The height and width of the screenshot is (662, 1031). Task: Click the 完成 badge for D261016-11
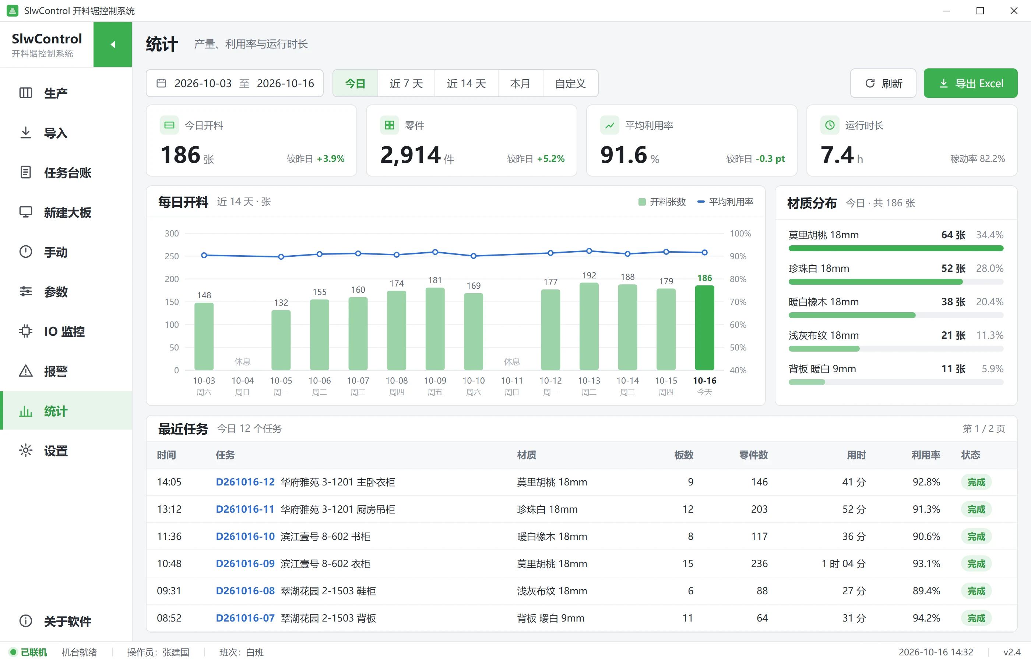(977, 509)
